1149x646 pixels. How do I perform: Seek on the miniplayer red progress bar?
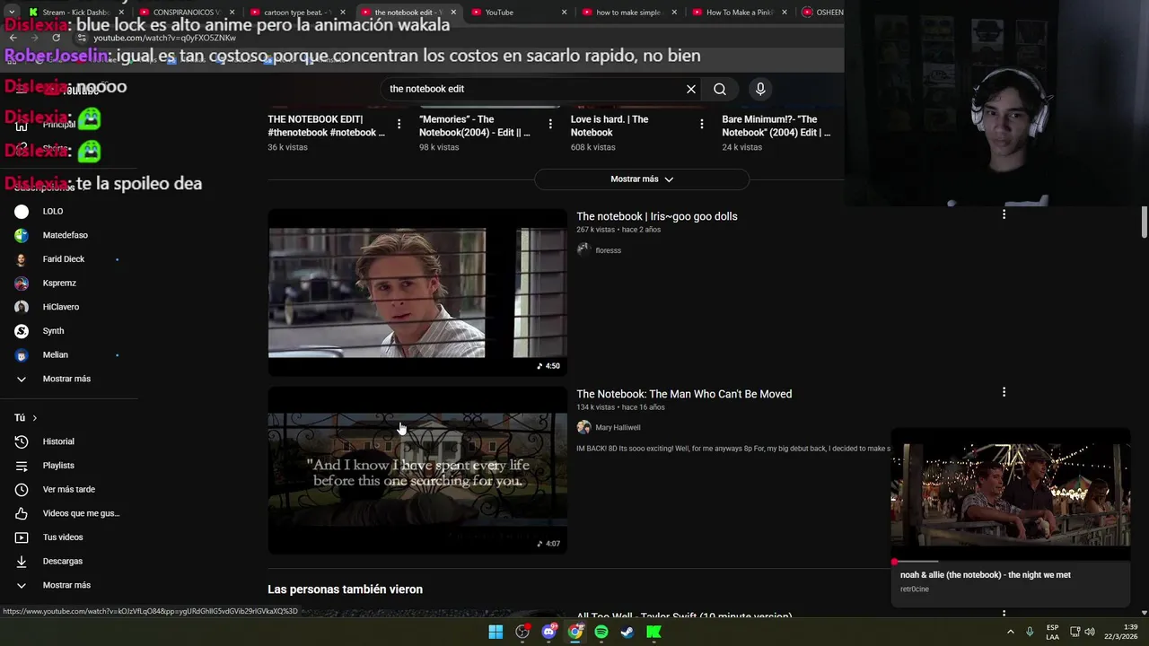click(x=1010, y=562)
